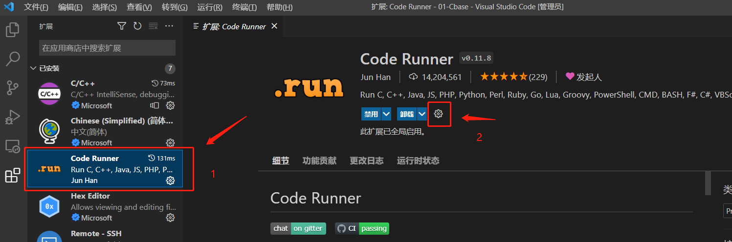This screenshot has width=732, height=242.
Task: Expand the 卸载 dropdown arrow
Action: coord(422,114)
